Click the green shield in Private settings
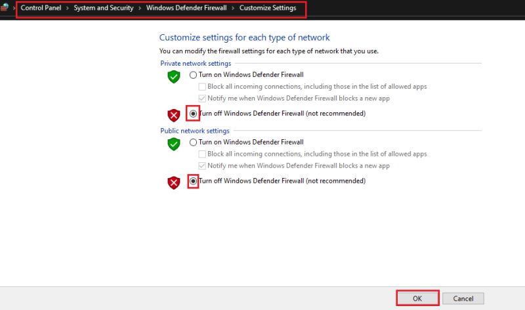Screen dimensions: 525x310 174,77
